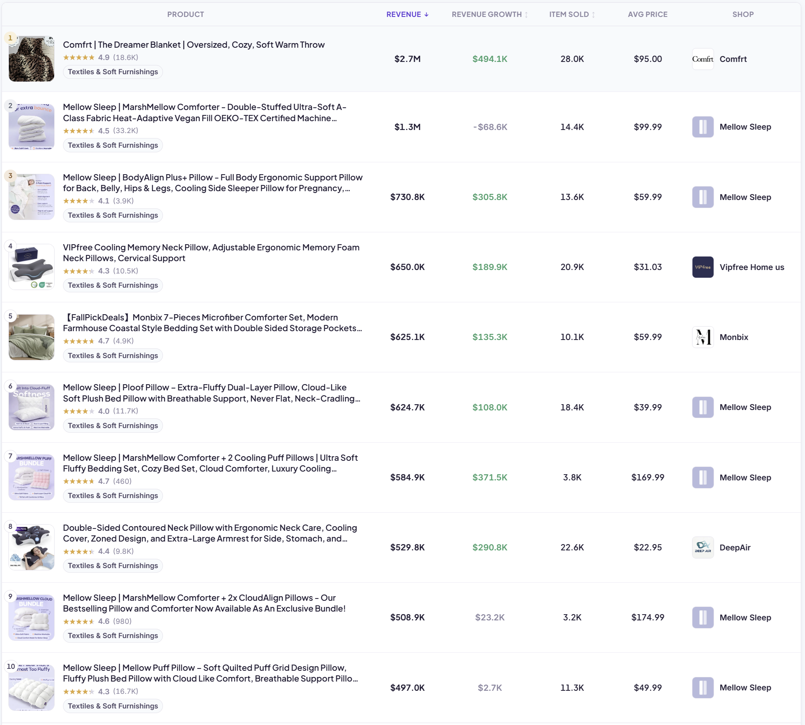Open Monbix 7-Pieces Microfiber Comforter Set title
805x725 pixels.
tap(212, 323)
